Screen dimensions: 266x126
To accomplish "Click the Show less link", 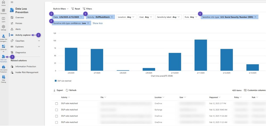I will pos(98,23).
